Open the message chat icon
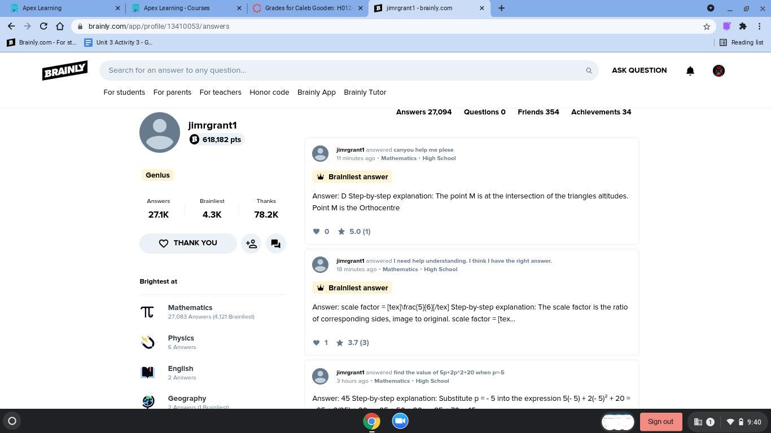The image size is (771, 433). point(275,244)
